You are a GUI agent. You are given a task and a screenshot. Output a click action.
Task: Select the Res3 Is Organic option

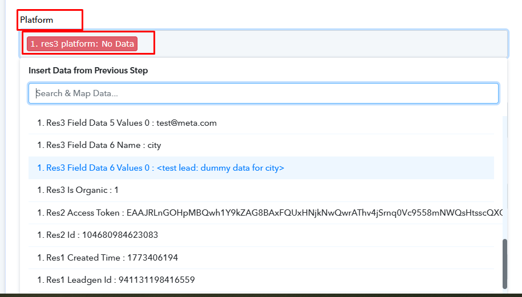coord(78,190)
